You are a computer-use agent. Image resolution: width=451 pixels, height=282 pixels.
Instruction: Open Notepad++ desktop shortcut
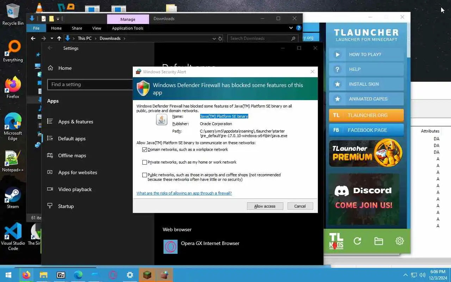pyautogui.click(x=13, y=161)
